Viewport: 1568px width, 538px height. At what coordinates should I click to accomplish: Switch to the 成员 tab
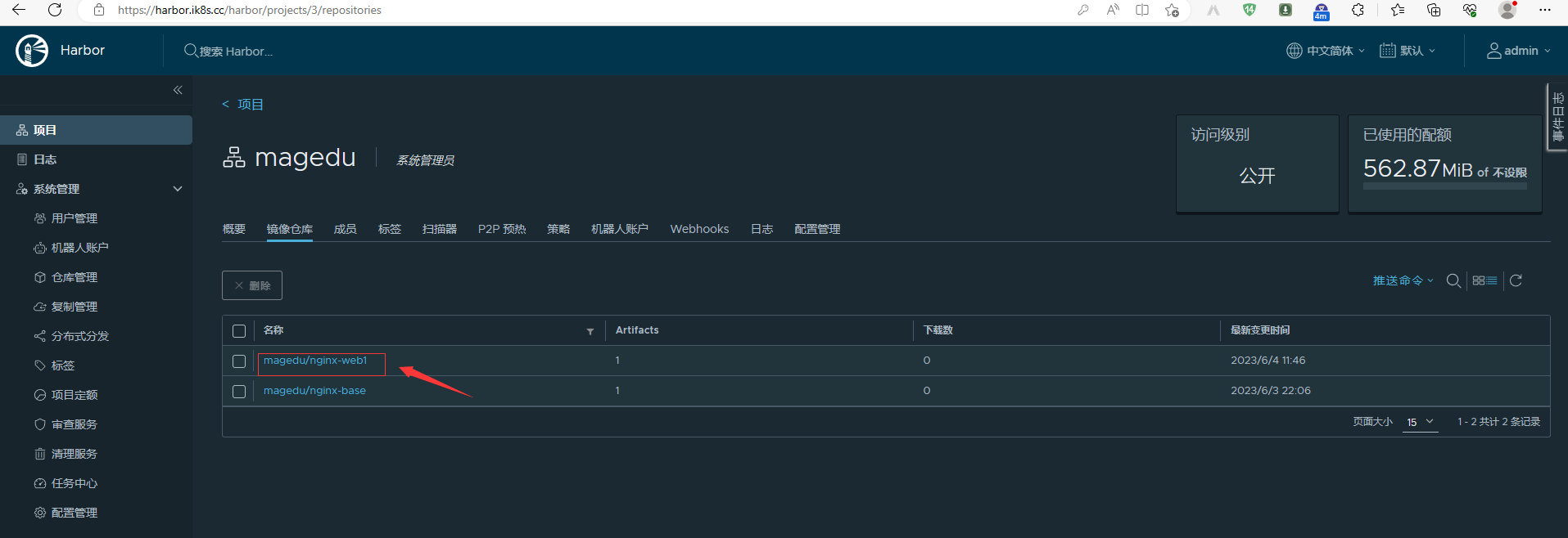(345, 229)
